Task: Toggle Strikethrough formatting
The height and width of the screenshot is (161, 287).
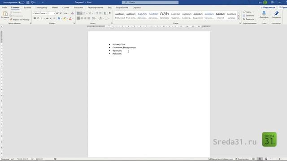Action: point(47,18)
